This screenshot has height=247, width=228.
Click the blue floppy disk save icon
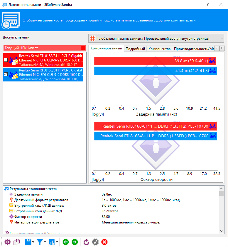click(x=28, y=242)
